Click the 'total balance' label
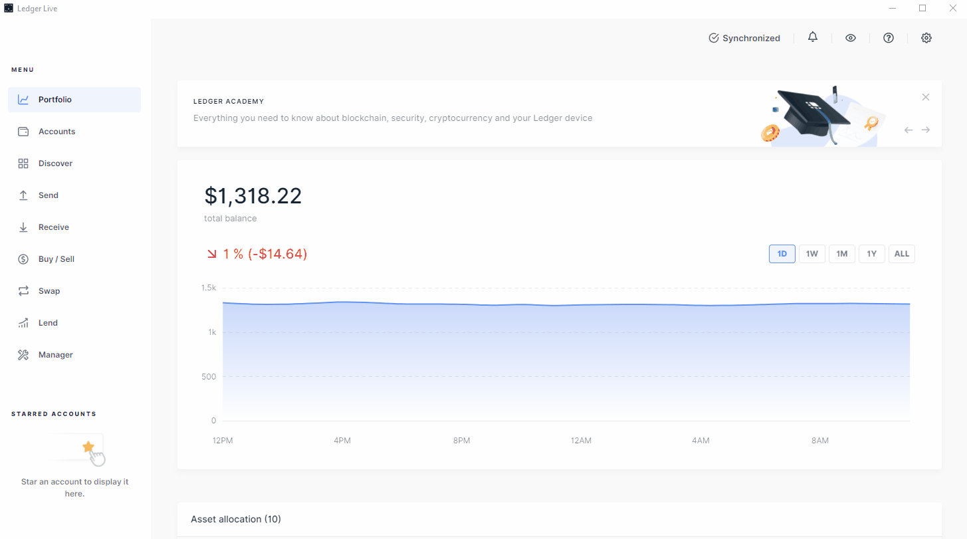The width and height of the screenshot is (967, 539). (230, 219)
